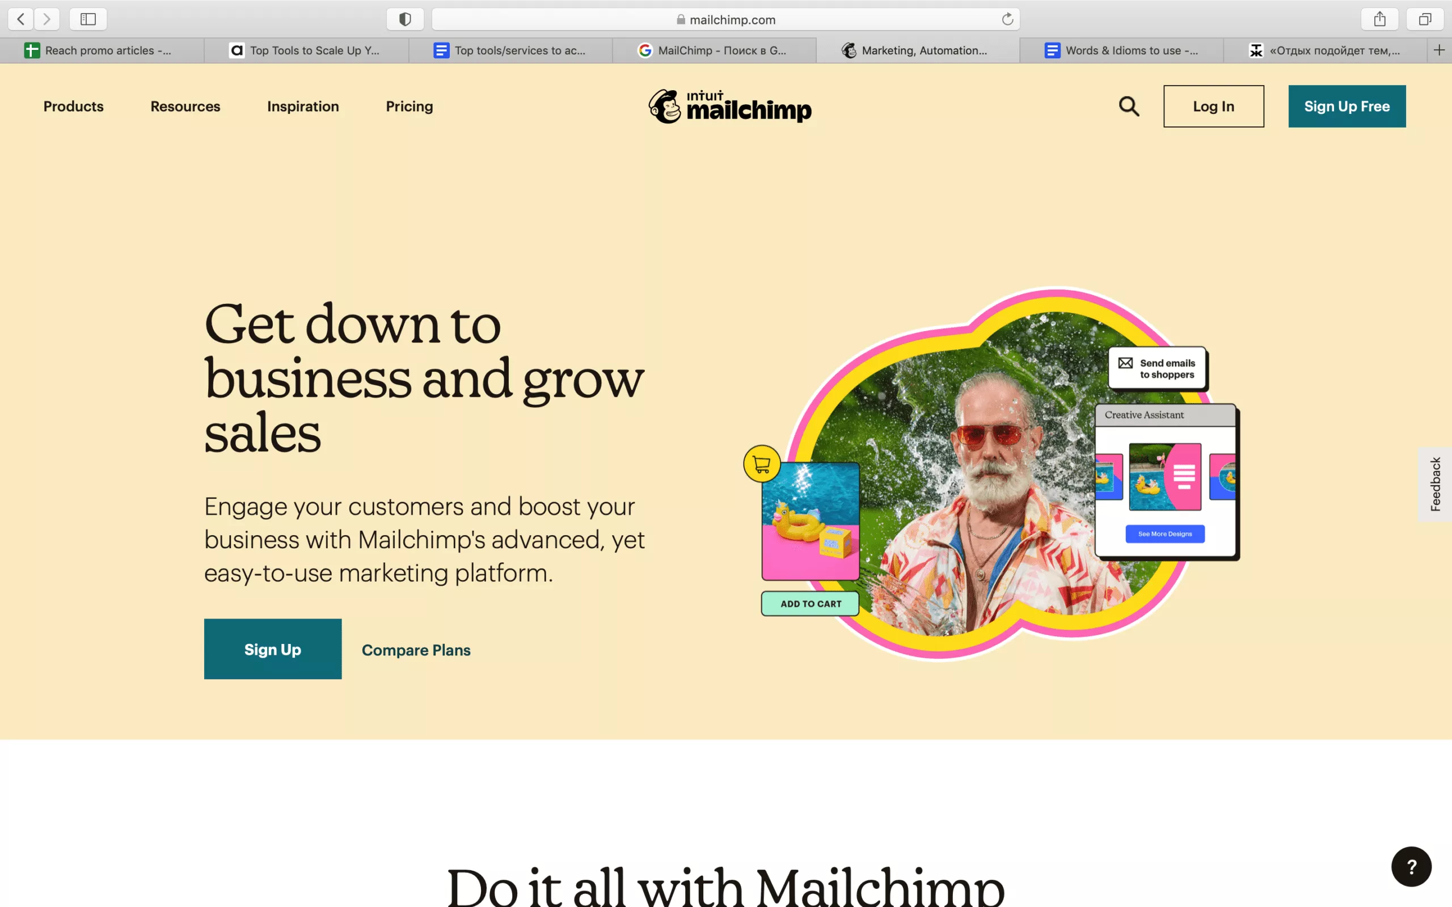Switch to the Words & Idioms tab
This screenshot has height=907, width=1452.
(1121, 50)
